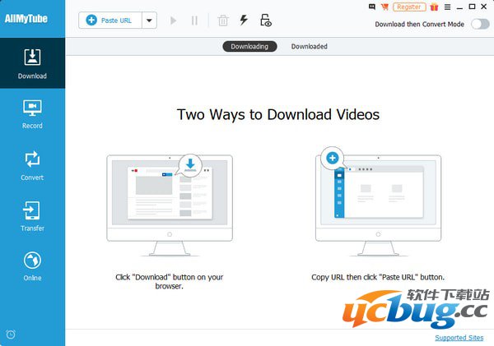Click the scheduler clock icon at sidebar bottom
The height and width of the screenshot is (346, 494).
click(x=11, y=334)
